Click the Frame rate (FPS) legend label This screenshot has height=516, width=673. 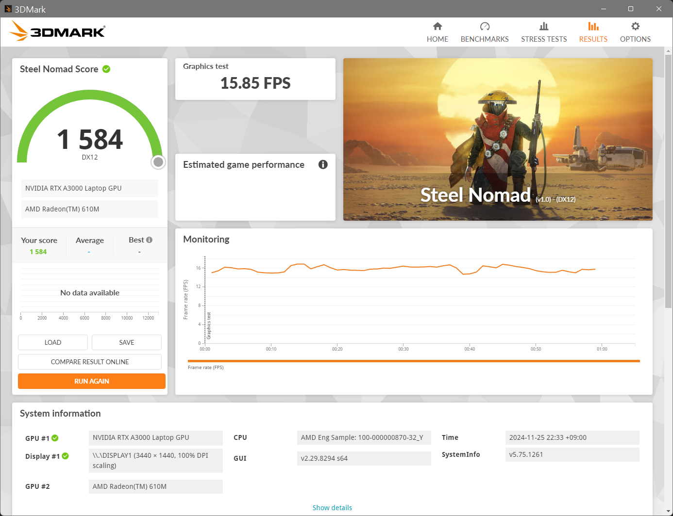(206, 368)
